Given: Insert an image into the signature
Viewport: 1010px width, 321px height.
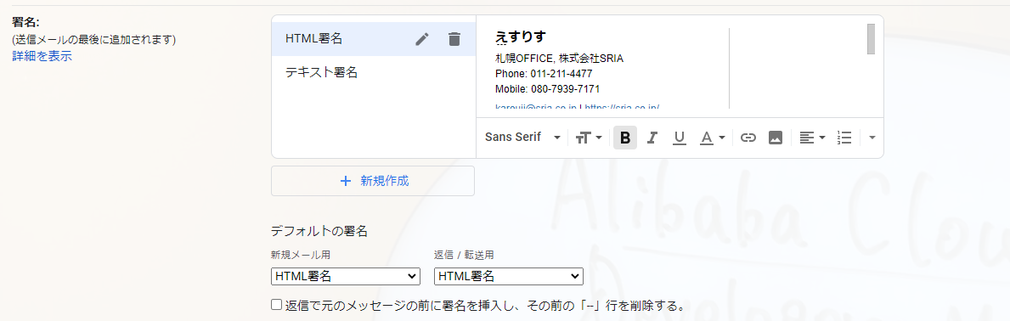Looking at the screenshot, I should (x=776, y=138).
